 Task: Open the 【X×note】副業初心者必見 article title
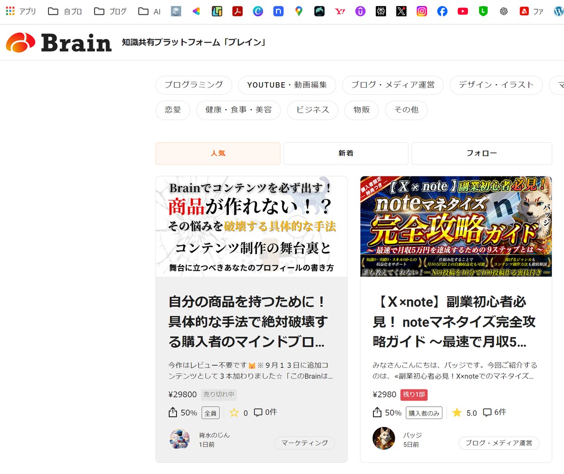pos(454,322)
